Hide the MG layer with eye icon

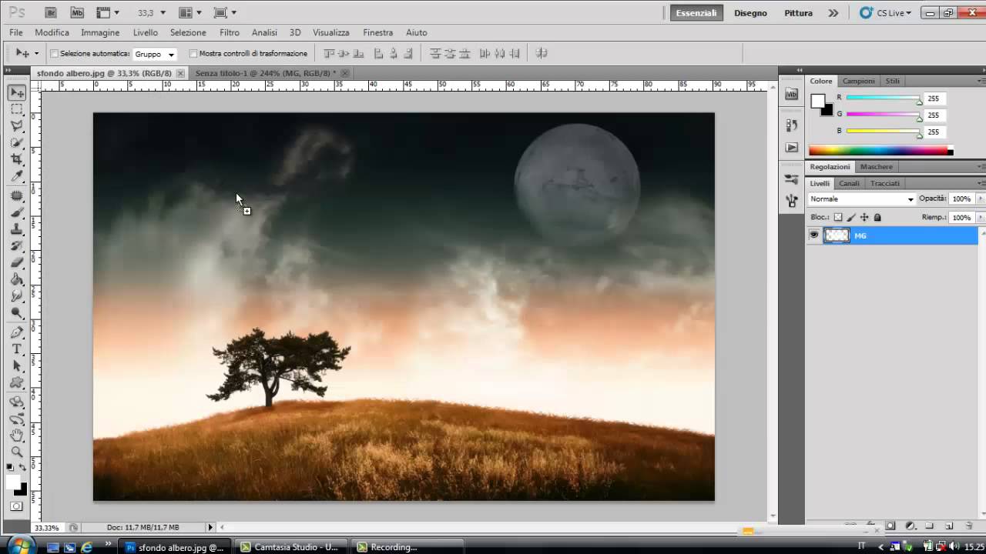(813, 235)
